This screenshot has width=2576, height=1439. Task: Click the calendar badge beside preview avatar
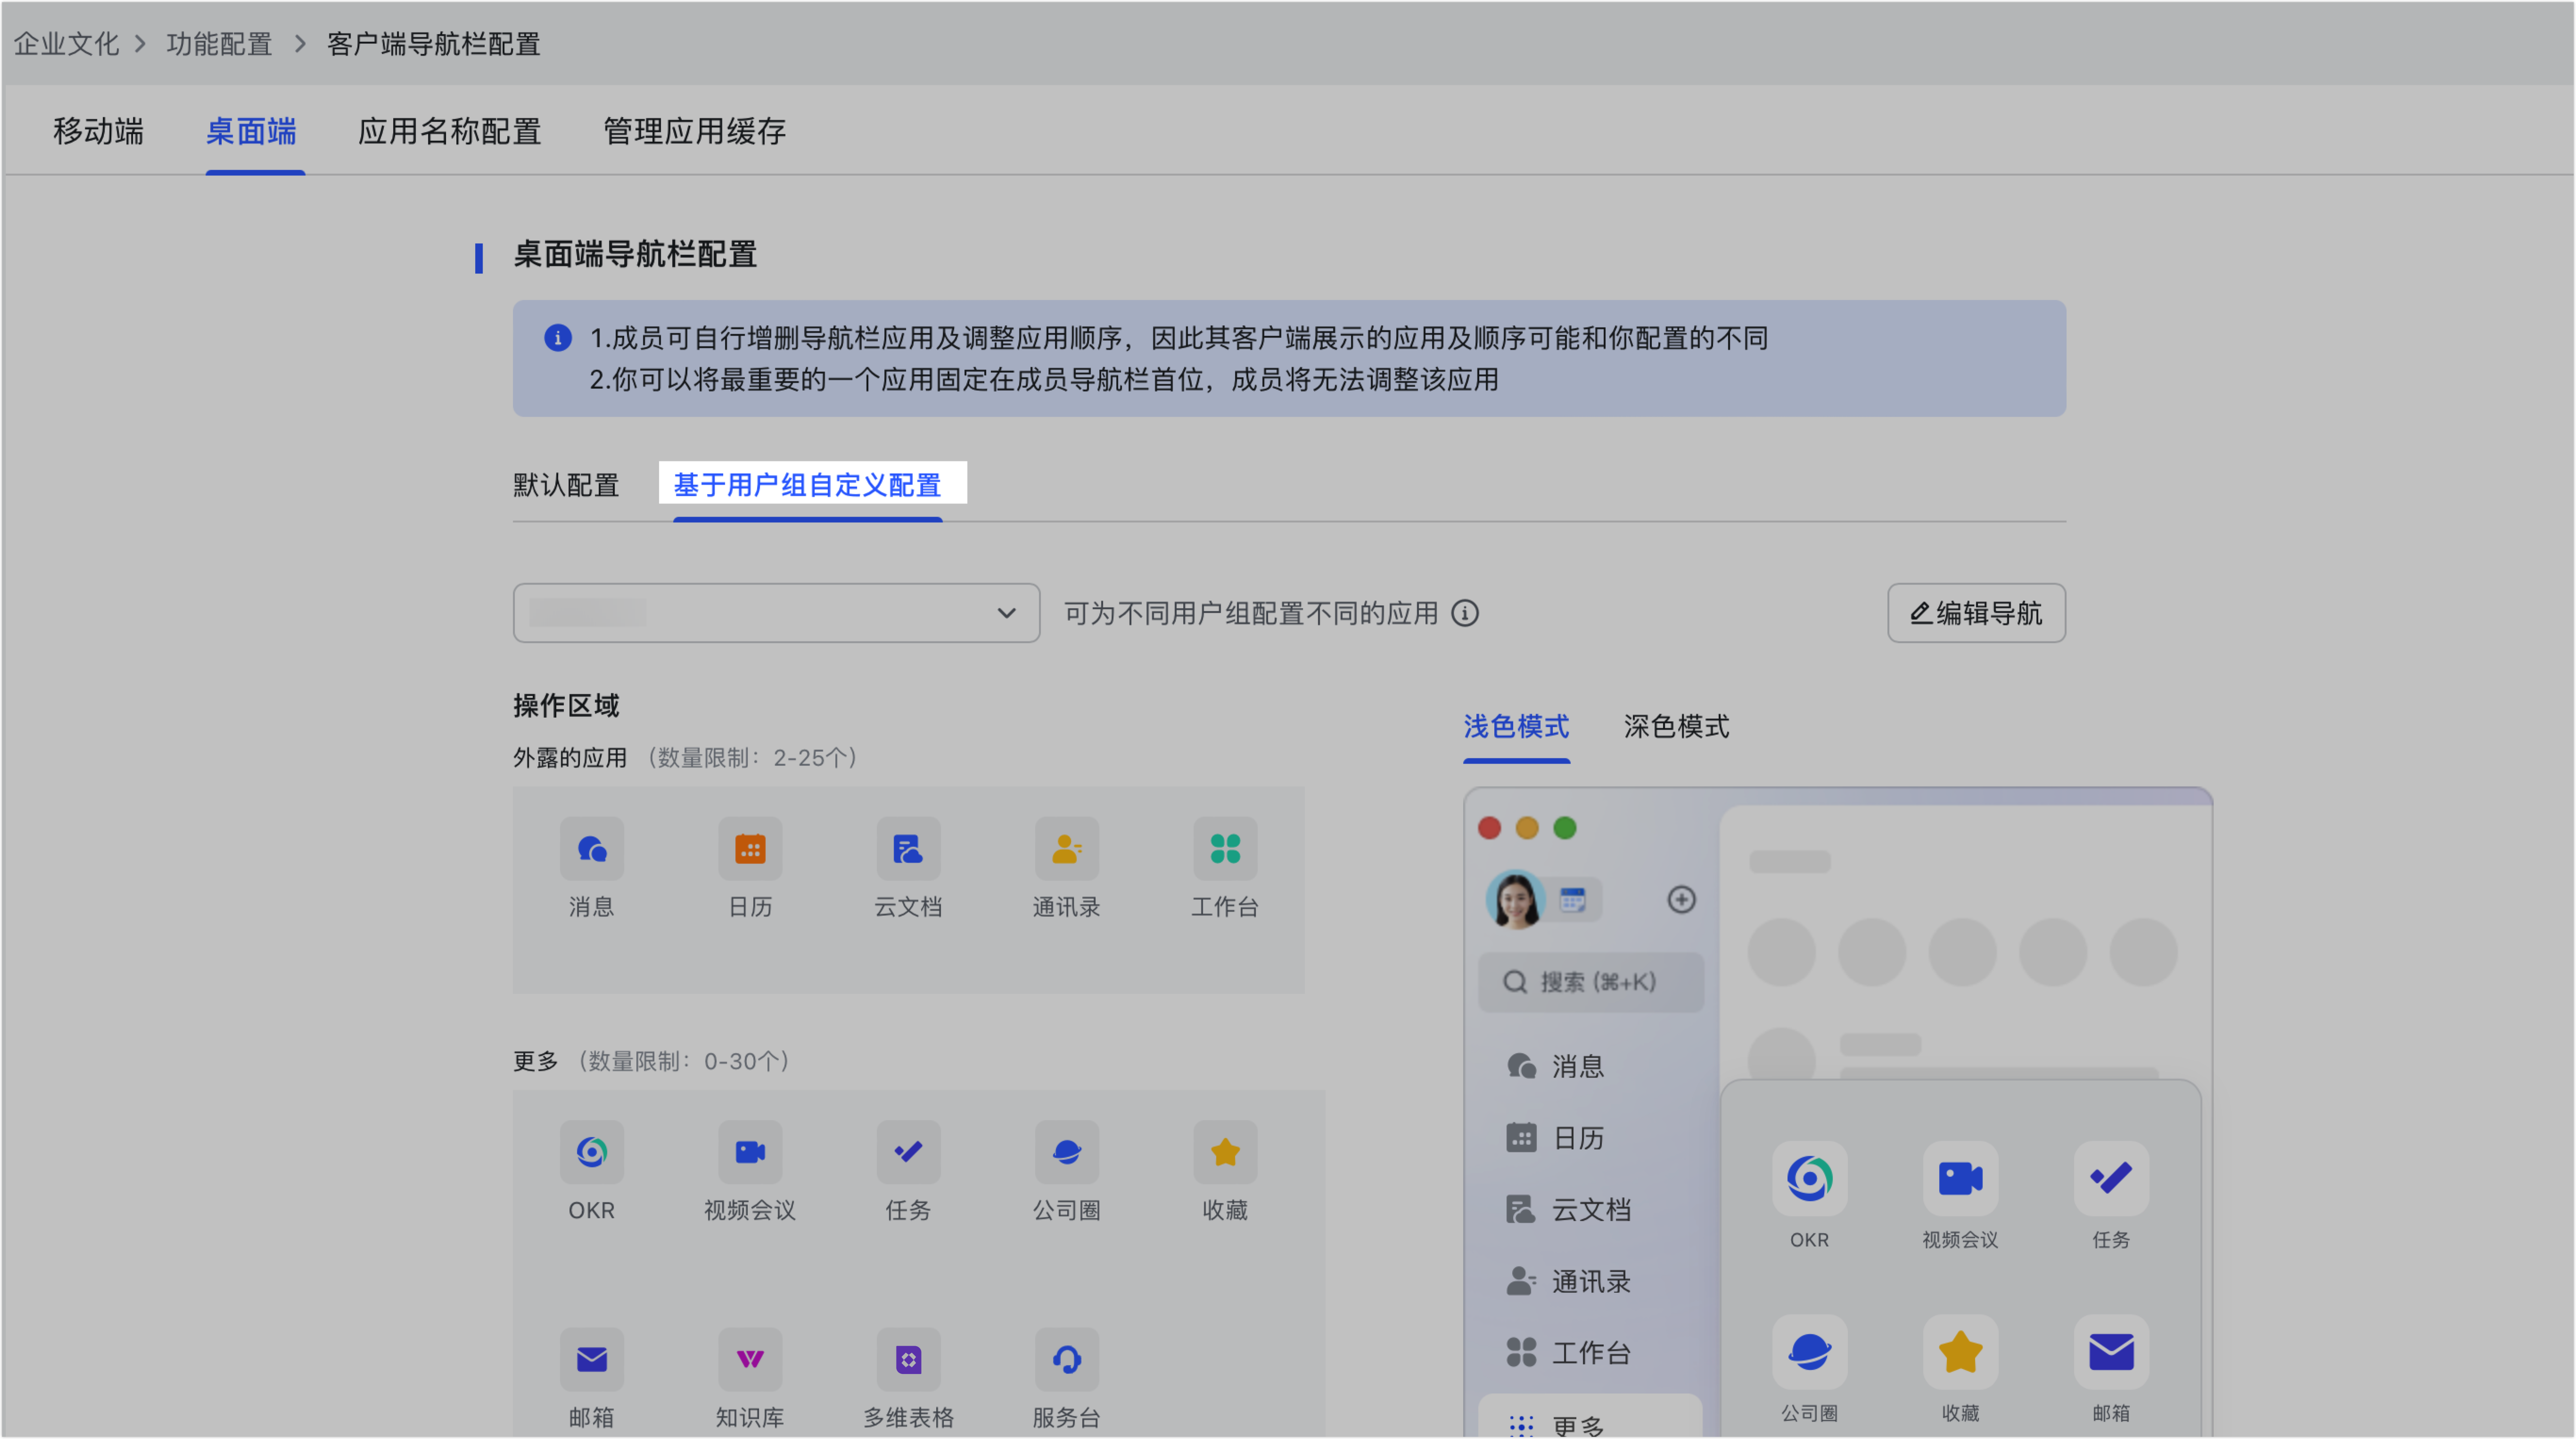click(1573, 899)
